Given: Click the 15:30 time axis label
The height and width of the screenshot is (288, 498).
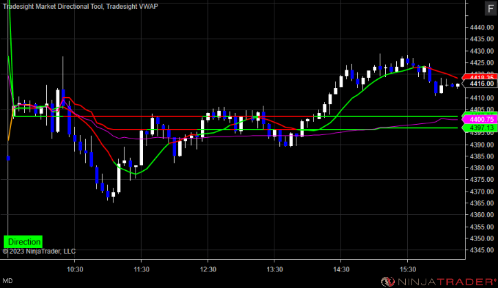Looking at the screenshot, I should (407, 269).
